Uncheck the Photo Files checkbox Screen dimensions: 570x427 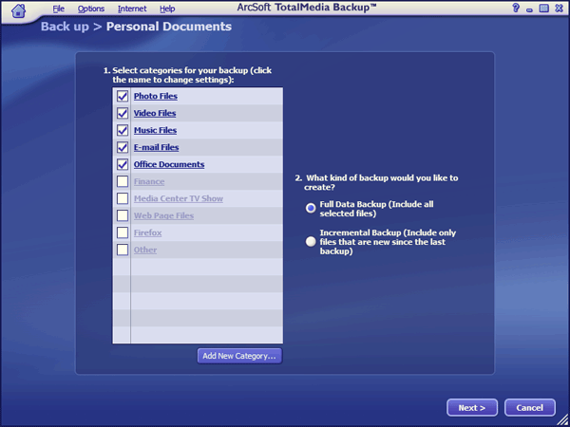[x=123, y=97]
